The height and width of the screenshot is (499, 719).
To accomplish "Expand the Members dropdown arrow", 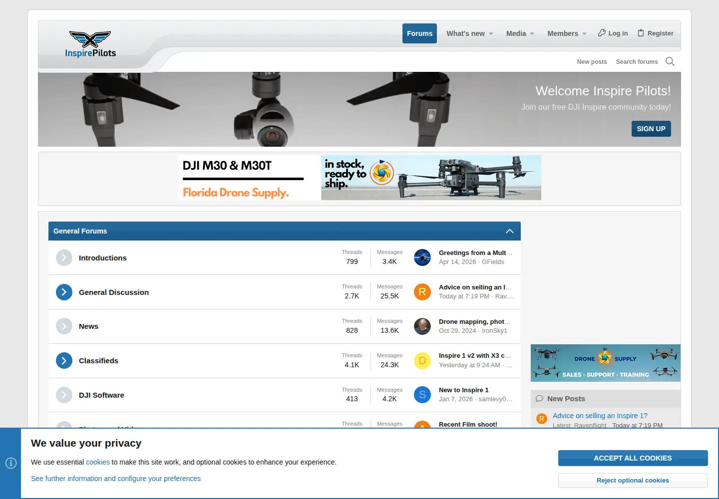I will [x=584, y=34].
